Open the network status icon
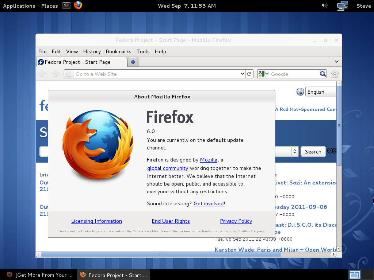Screen dimensions: 374x280 coord(342,6)
